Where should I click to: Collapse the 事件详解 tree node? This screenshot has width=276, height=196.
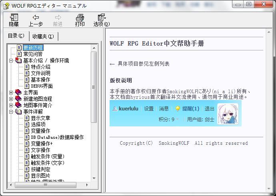[11, 112]
